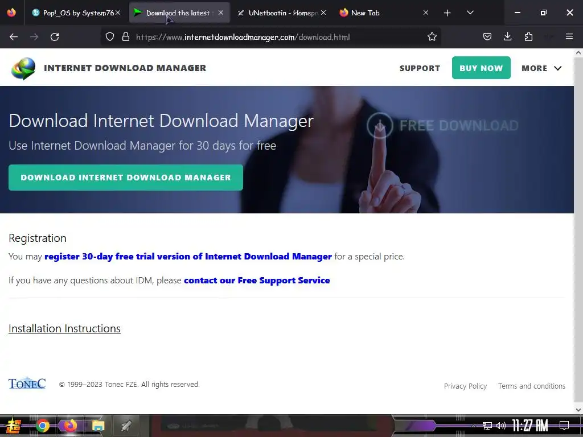This screenshot has height=437, width=583.
Task: Click the BUY NOW button
Action: click(x=481, y=68)
